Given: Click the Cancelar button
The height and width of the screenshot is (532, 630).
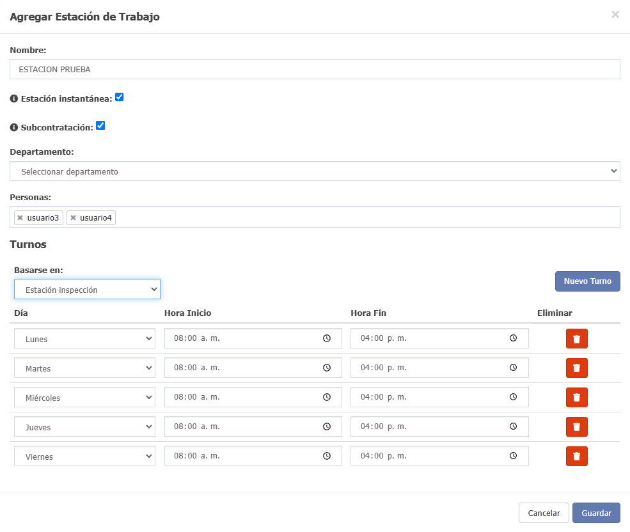Looking at the screenshot, I should 544,513.
